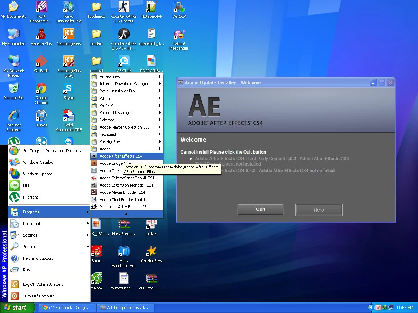This screenshot has height=313, width=418.
Task: Launch Google Chrome desktop shortcut
Action: point(41,93)
